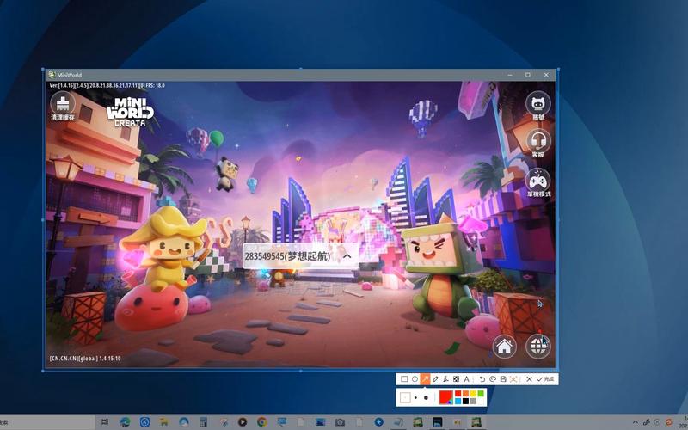Select the ellipse annotation tool
Image resolution: width=688 pixels, height=430 pixels.
[x=415, y=379]
